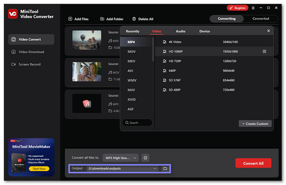Click the SD 480P format file icon
This screenshot has height=185, width=286.
[x=164, y=90]
